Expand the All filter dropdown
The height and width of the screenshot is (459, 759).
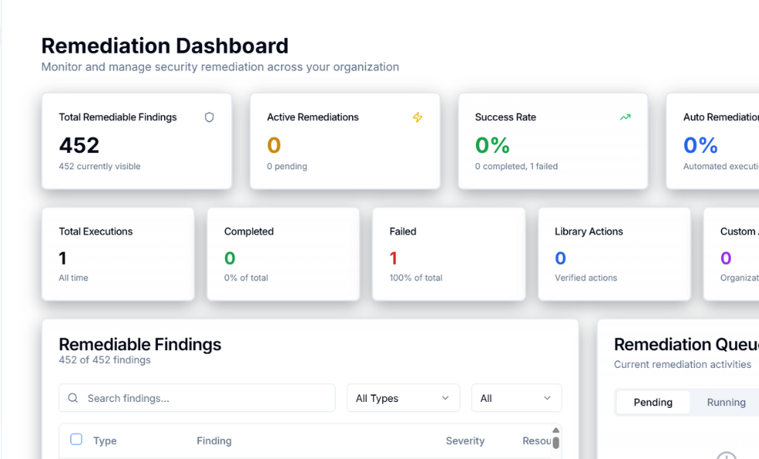click(x=516, y=398)
